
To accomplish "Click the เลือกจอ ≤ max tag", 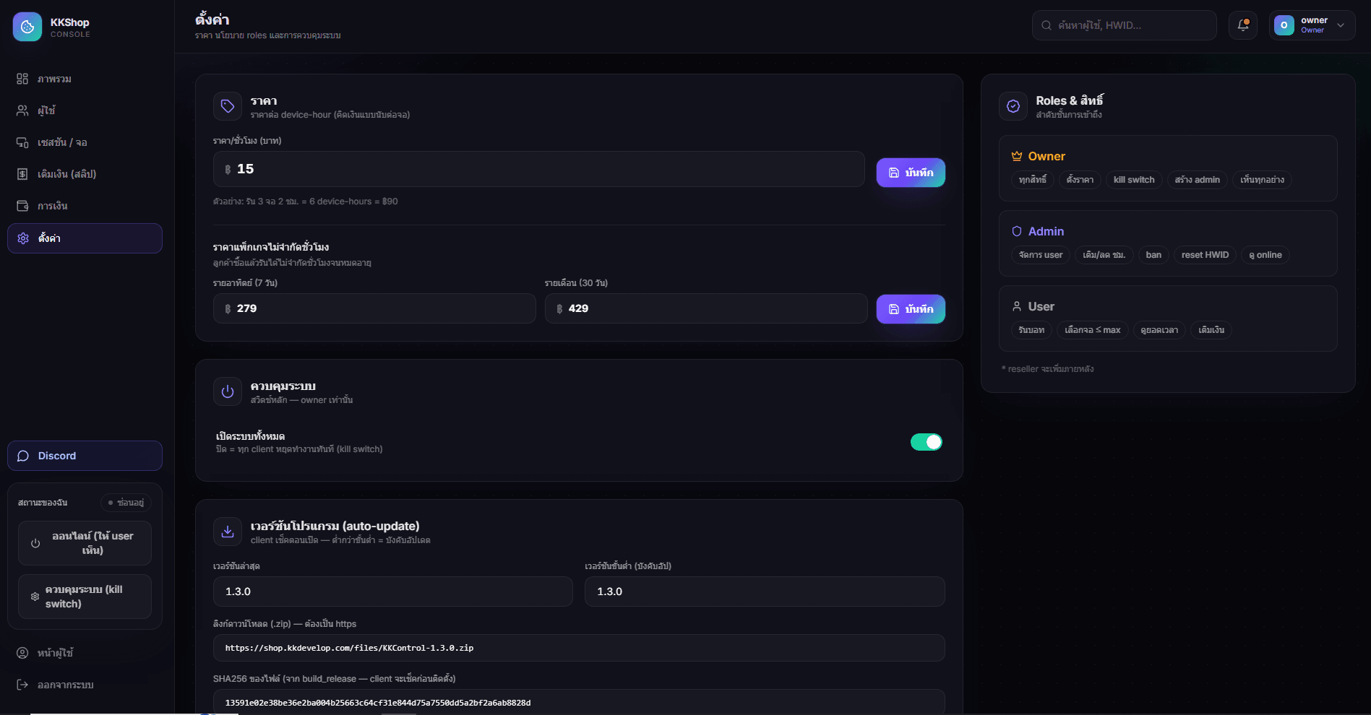I will pos(1093,330).
